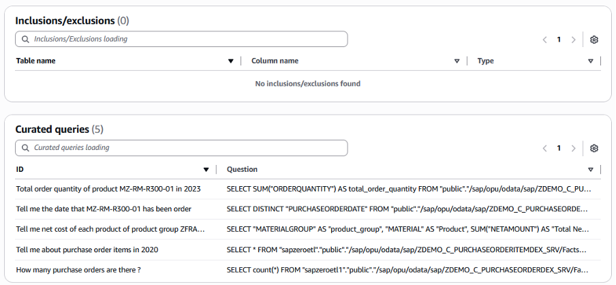Go to previous page in Inclusions/exclusions
Screen dimensions: 616x285
tap(544, 40)
